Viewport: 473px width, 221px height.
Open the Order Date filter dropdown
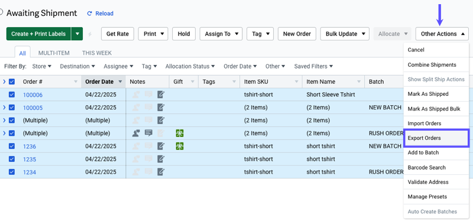240,66
